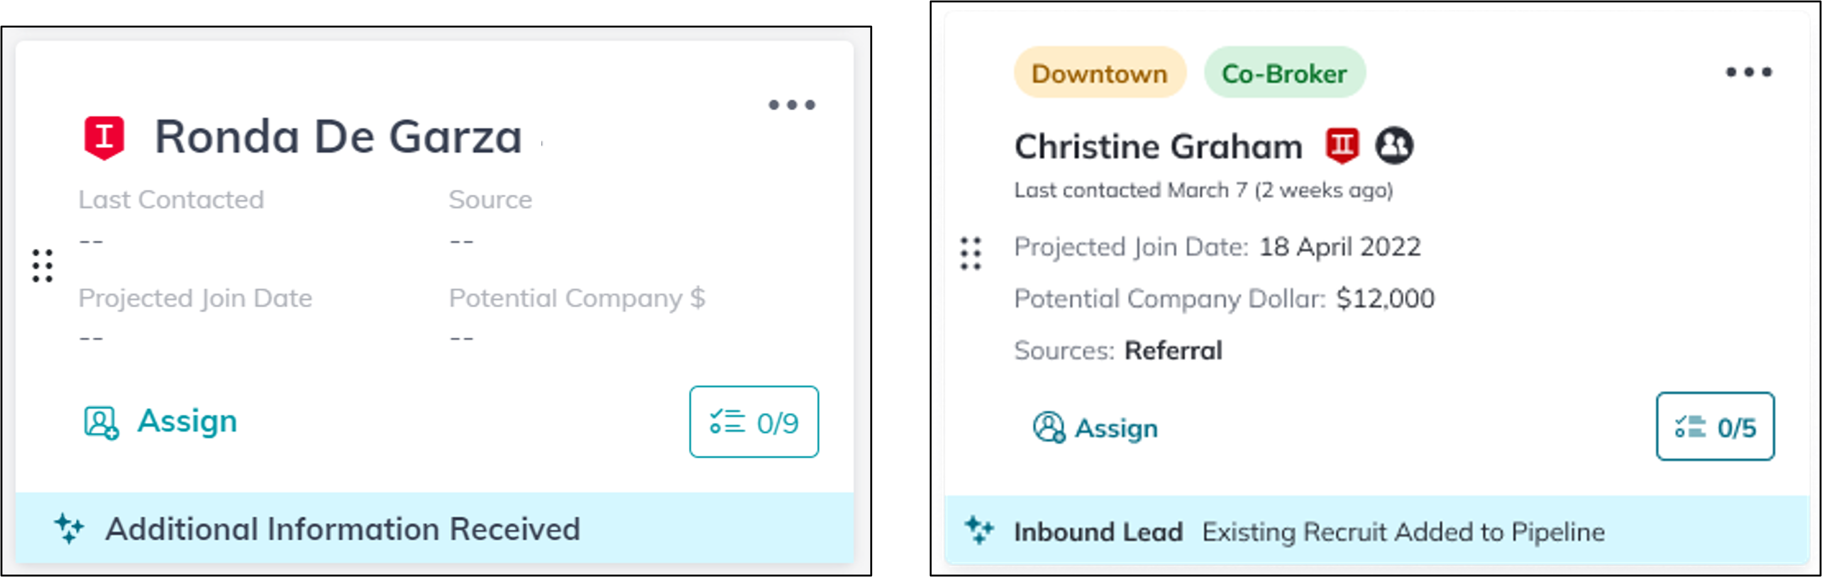Click the team members icon next to Christine Graham
Viewport: 1822px width, 577px height.
click(1393, 146)
